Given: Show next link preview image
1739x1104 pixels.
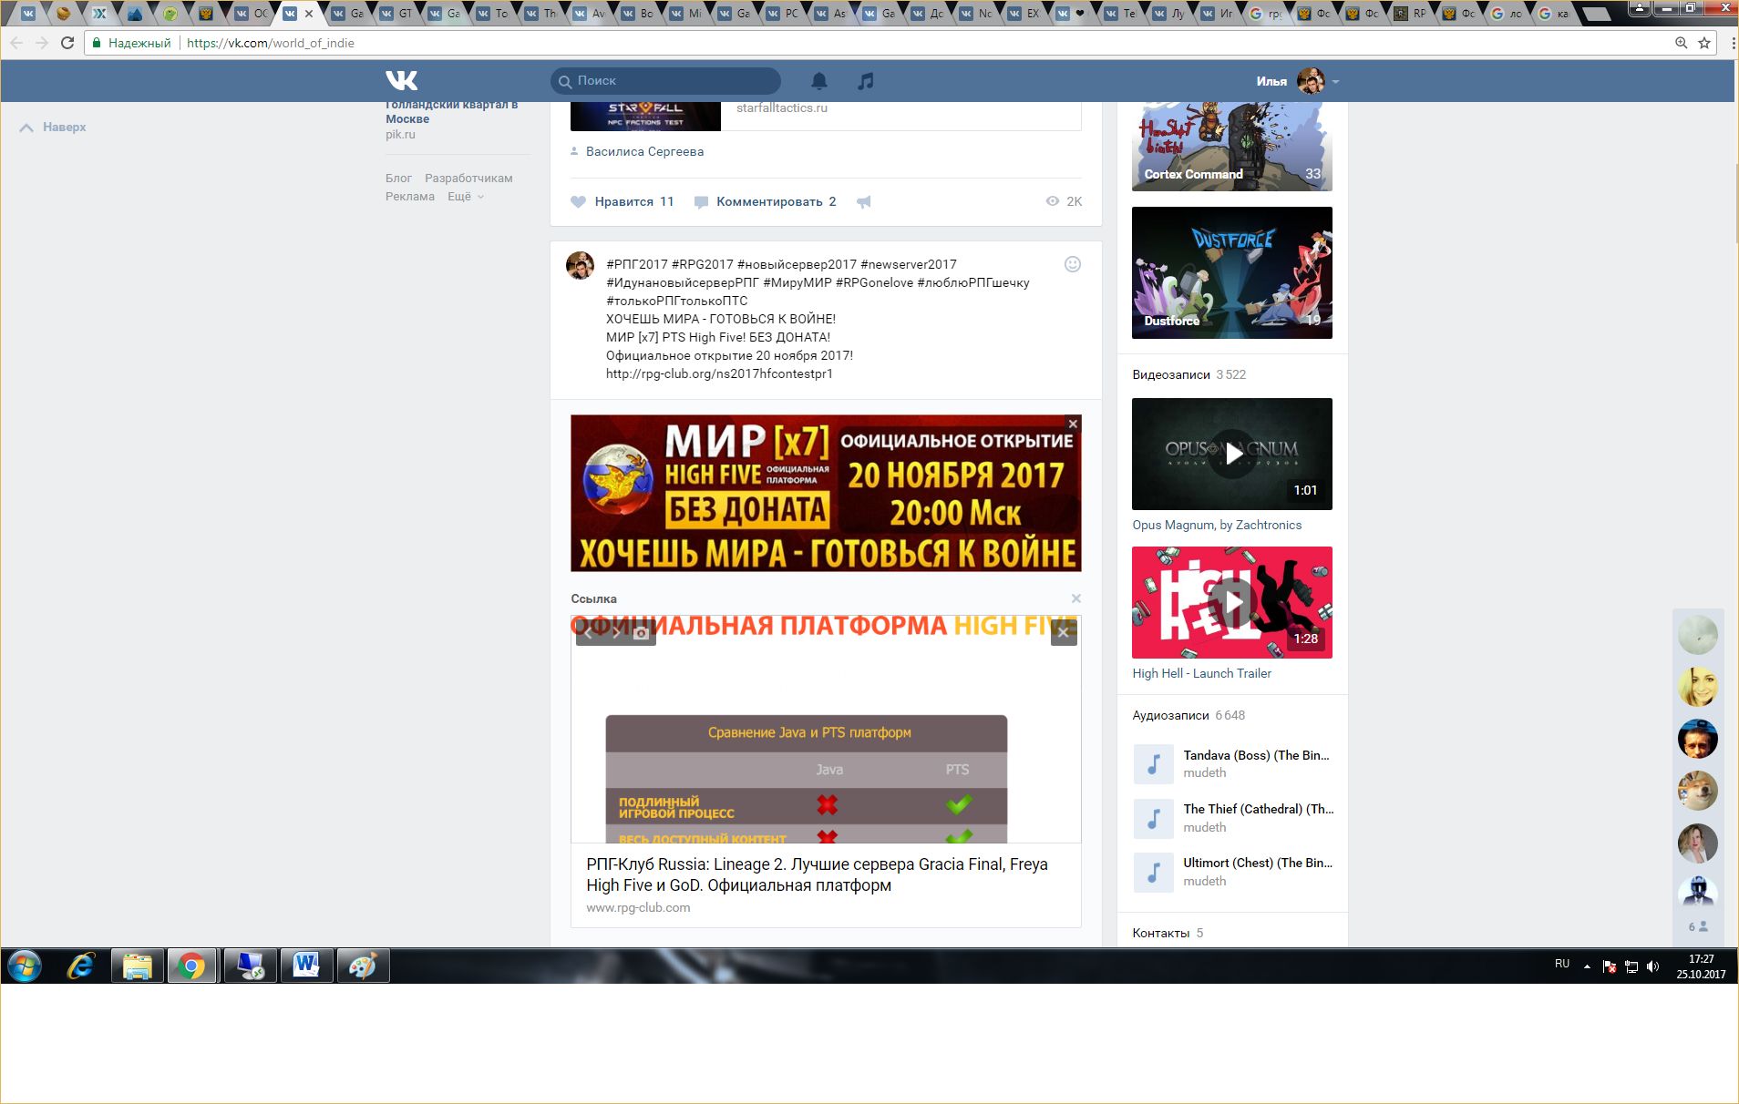Looking at the screenshot, I should 615,633.
